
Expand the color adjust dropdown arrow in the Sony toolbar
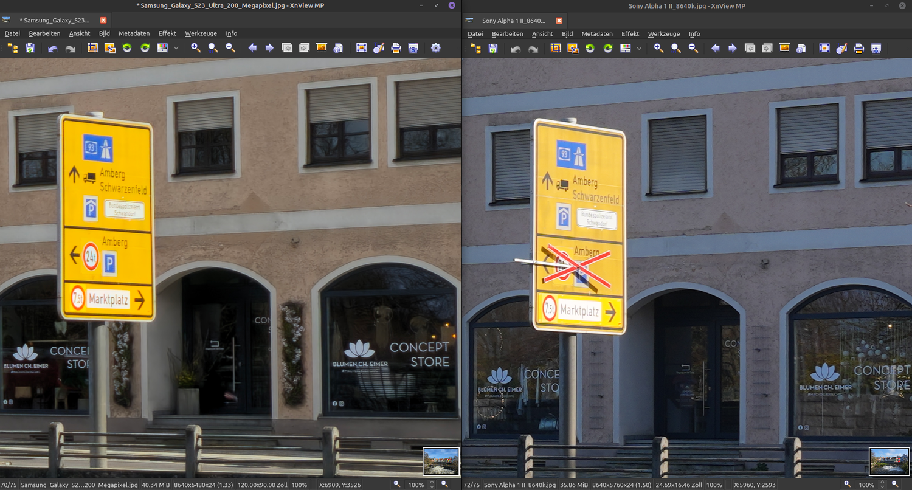[639, 49]
